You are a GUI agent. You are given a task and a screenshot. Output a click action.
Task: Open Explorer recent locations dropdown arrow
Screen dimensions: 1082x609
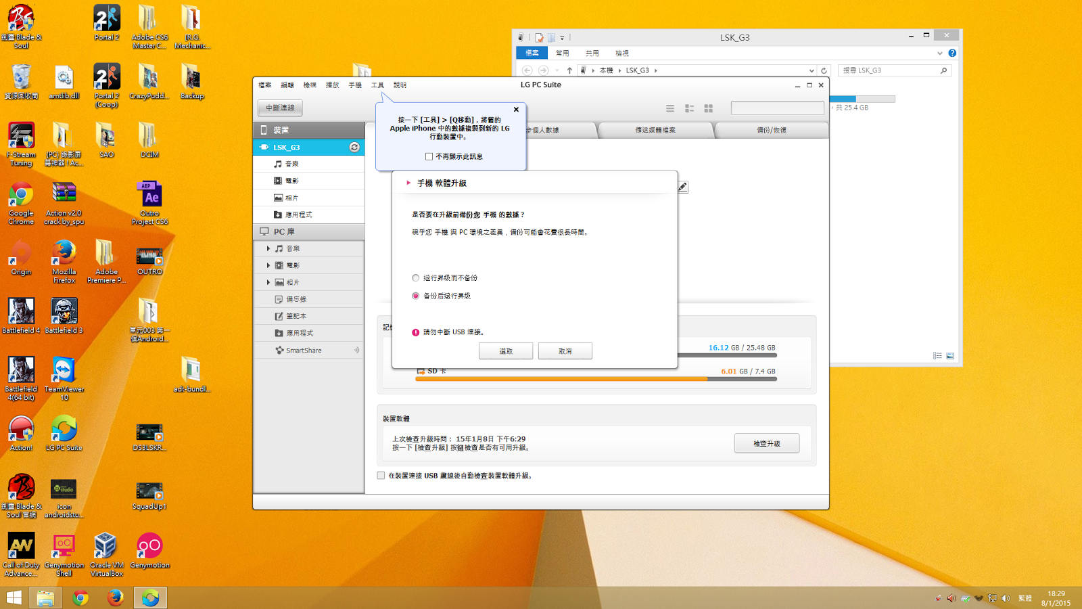[557, 70]
